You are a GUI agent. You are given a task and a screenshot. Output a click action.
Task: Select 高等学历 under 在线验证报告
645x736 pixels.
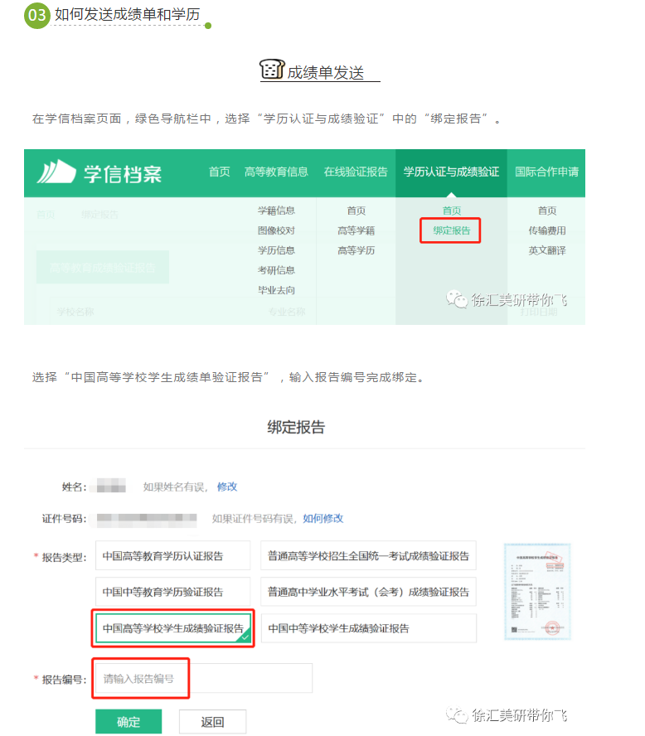356,250
